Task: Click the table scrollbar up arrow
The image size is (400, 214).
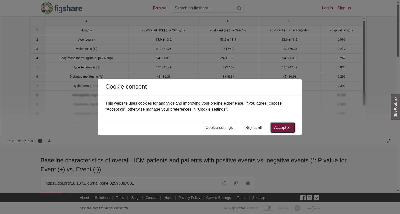Action: [x=364, y=19]
